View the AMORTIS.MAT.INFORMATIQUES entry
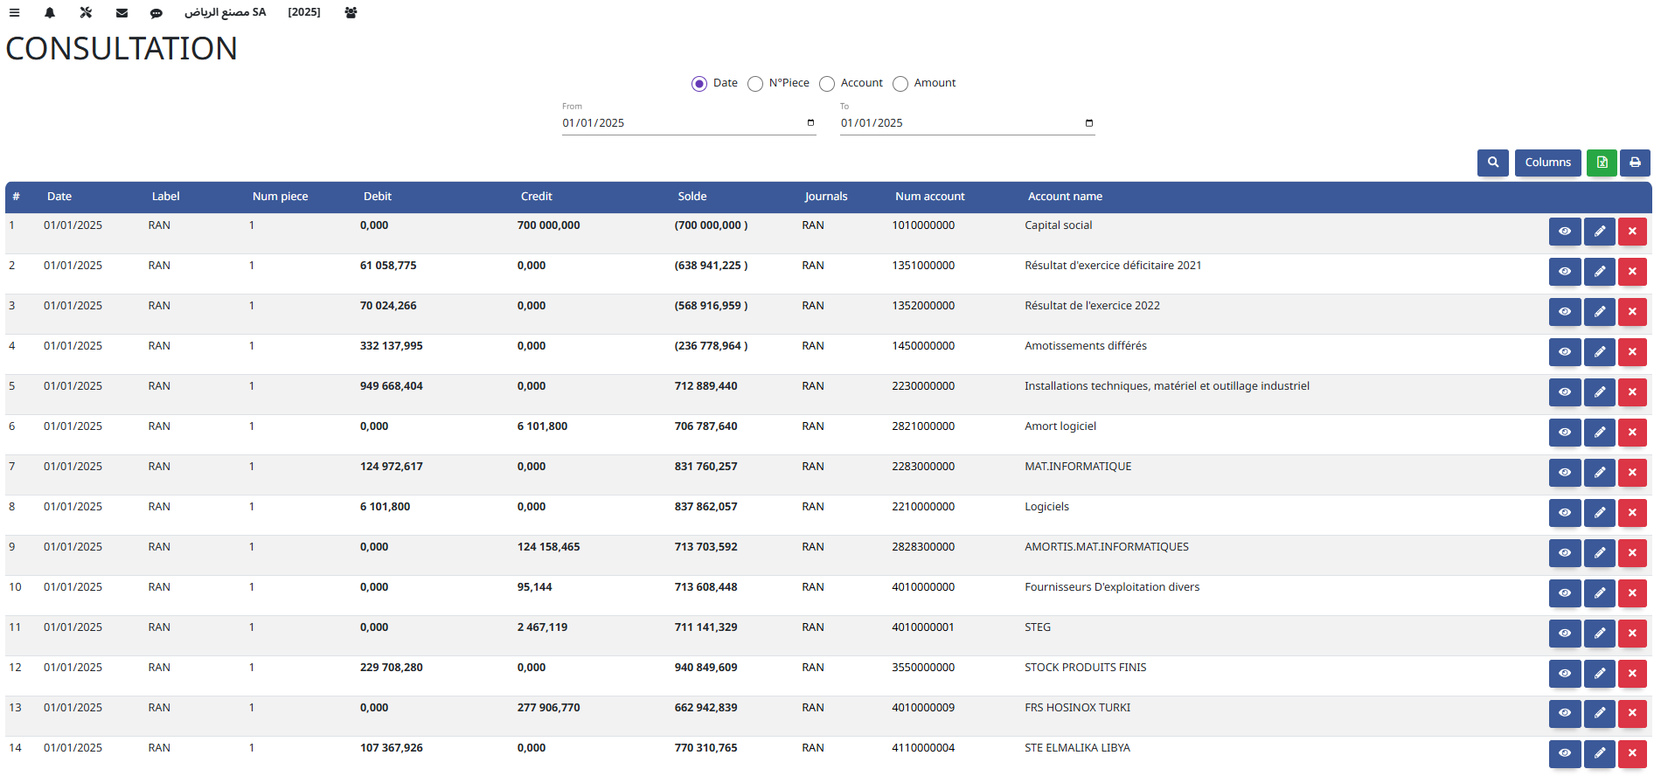The width and height of the screenshot is (1661, 776). (x=1565, y=553)
